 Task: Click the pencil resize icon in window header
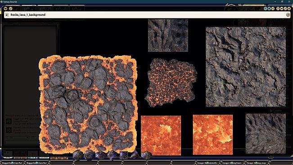[x=285, y=9]
